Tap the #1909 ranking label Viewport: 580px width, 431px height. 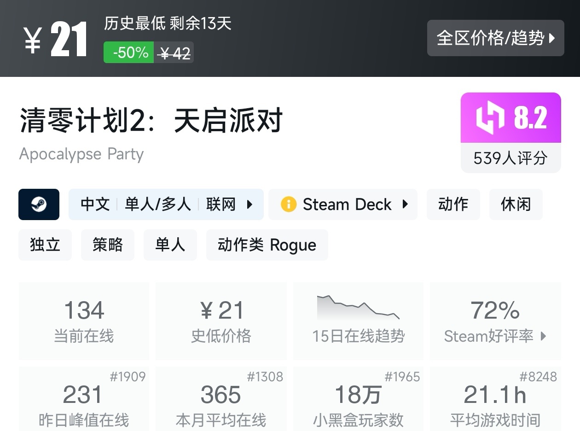tap(128, 377)
